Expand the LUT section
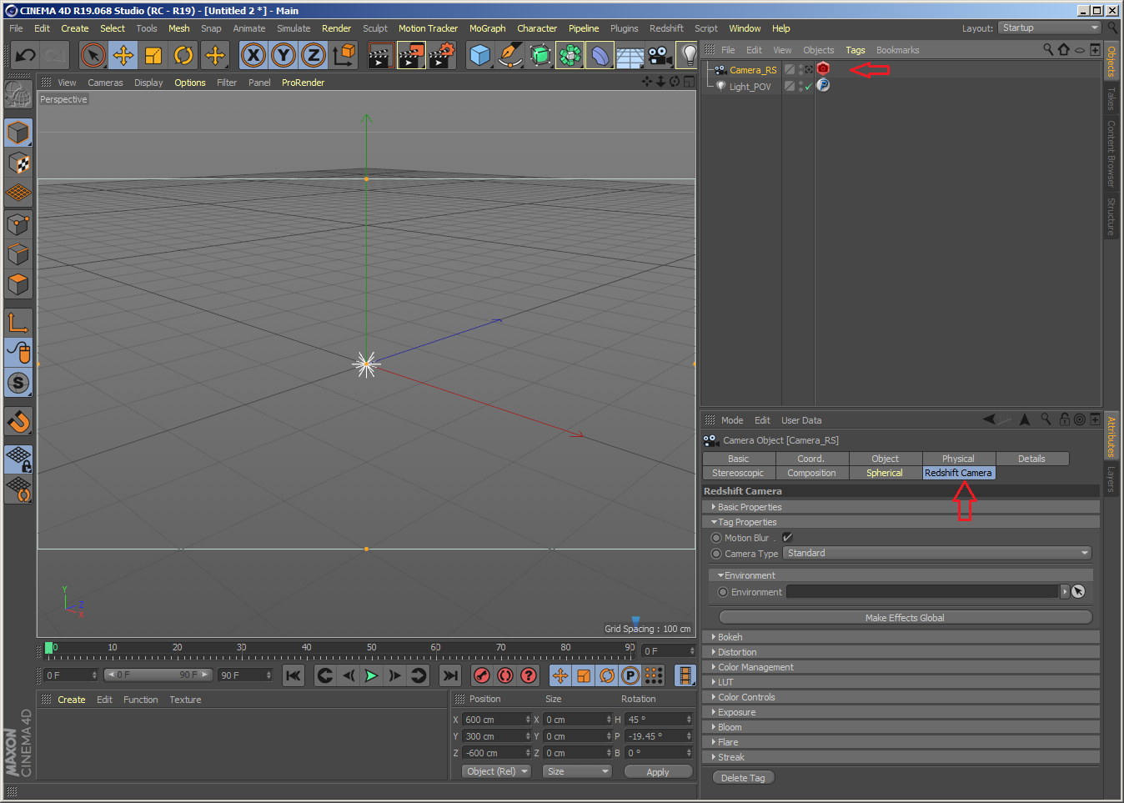1124x803 pixels. [x=901, y=682]
